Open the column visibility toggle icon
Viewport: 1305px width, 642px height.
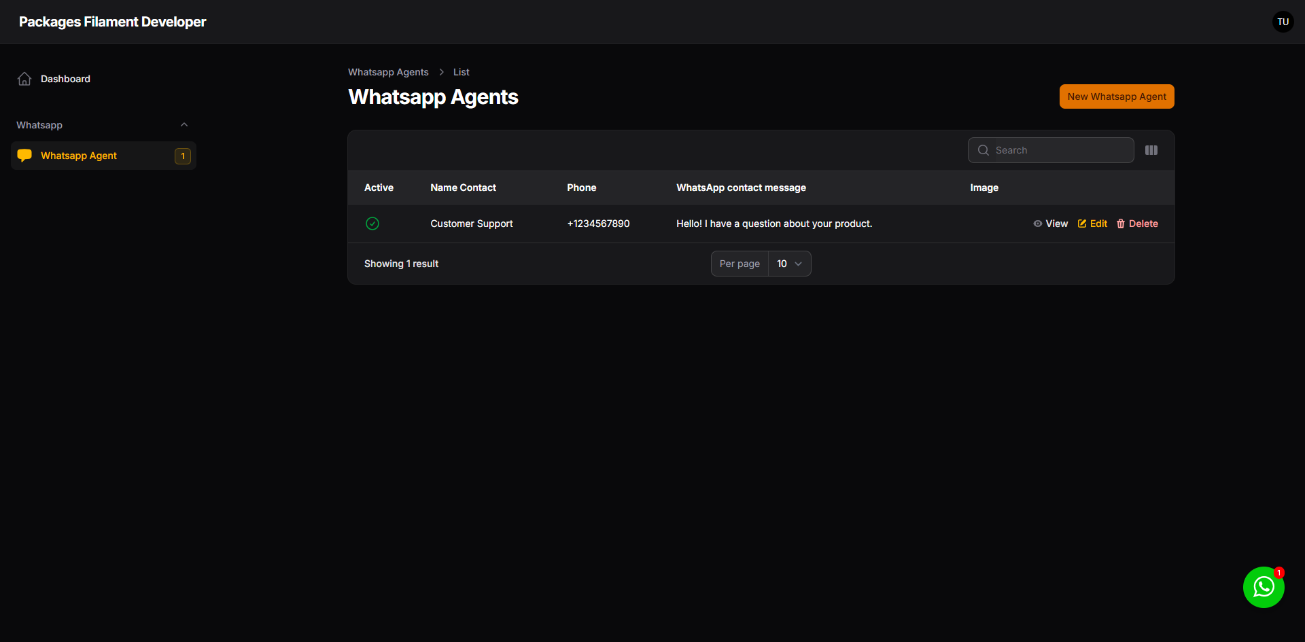(1151, 150)
